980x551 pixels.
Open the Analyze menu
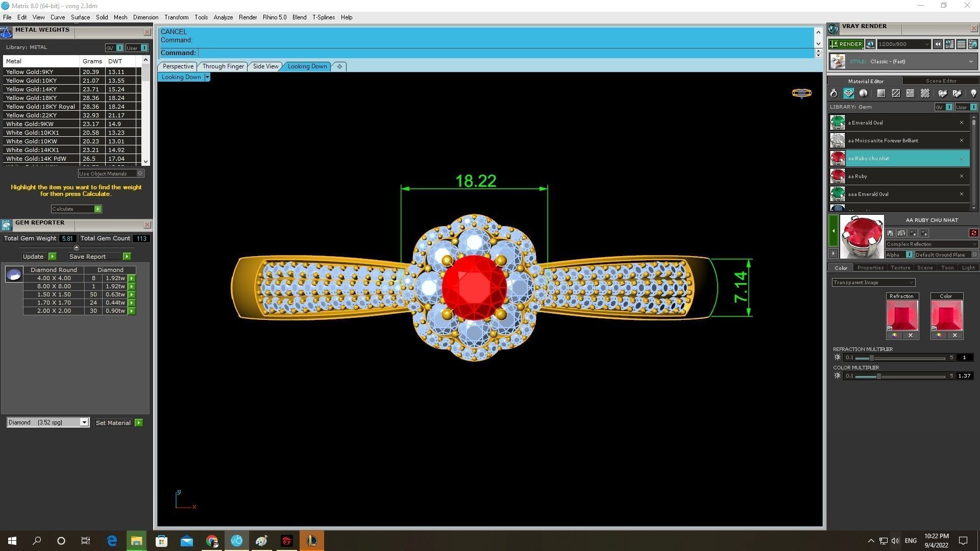(223, 17)
